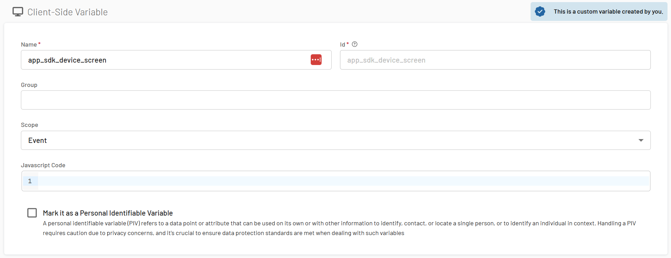
Task: Click the Name field label
Action: [x=29, y=45]
